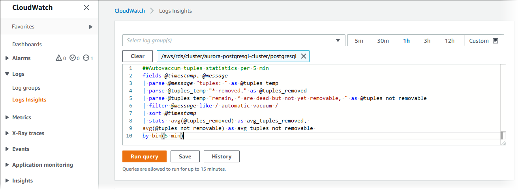Click the alarm warning triangle icon
Screen dimensions: 518x190
59,58
